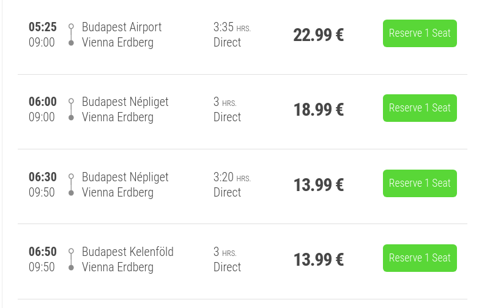Reserve 1 seat on the 18.99 € trip
The width and height of the screenshot is (479, 308).
click(x=420, y=108)
